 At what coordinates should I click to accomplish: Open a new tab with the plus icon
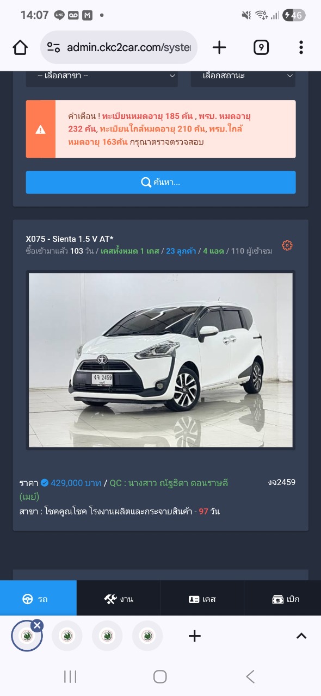click(x=219, y=47)
